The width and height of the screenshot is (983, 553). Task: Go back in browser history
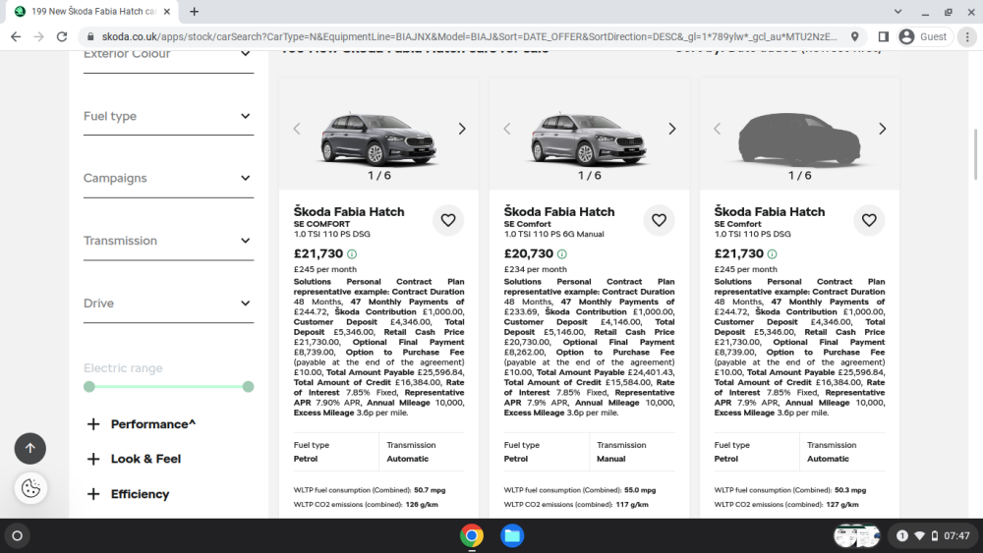[x=16, y=37]
